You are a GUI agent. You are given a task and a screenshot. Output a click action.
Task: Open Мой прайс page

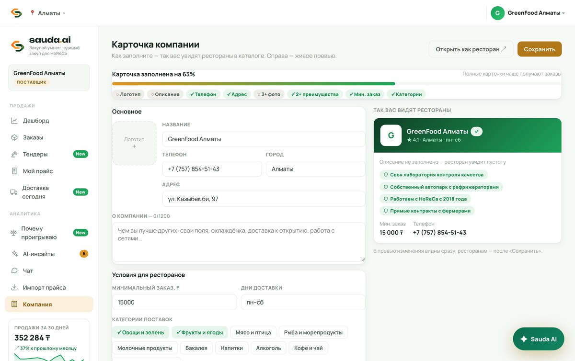pos(49,171)
